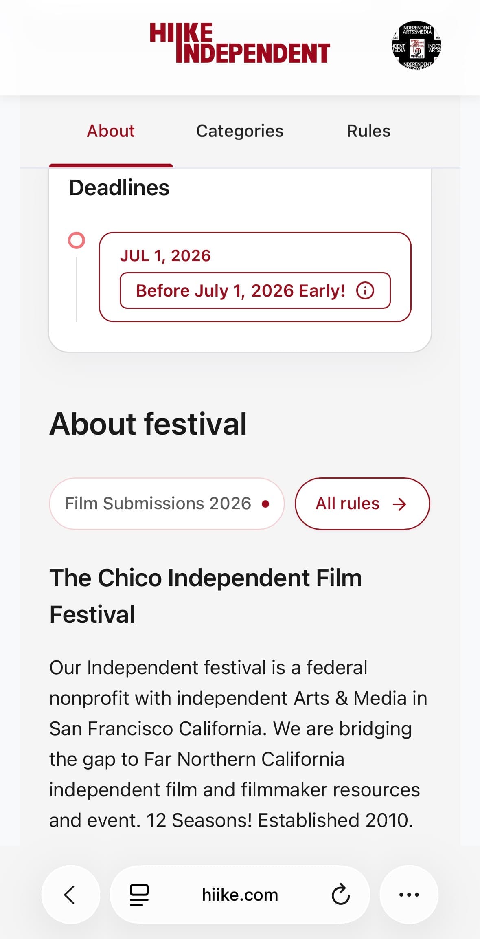Reload the page with the refresh icon

(340, 895)
